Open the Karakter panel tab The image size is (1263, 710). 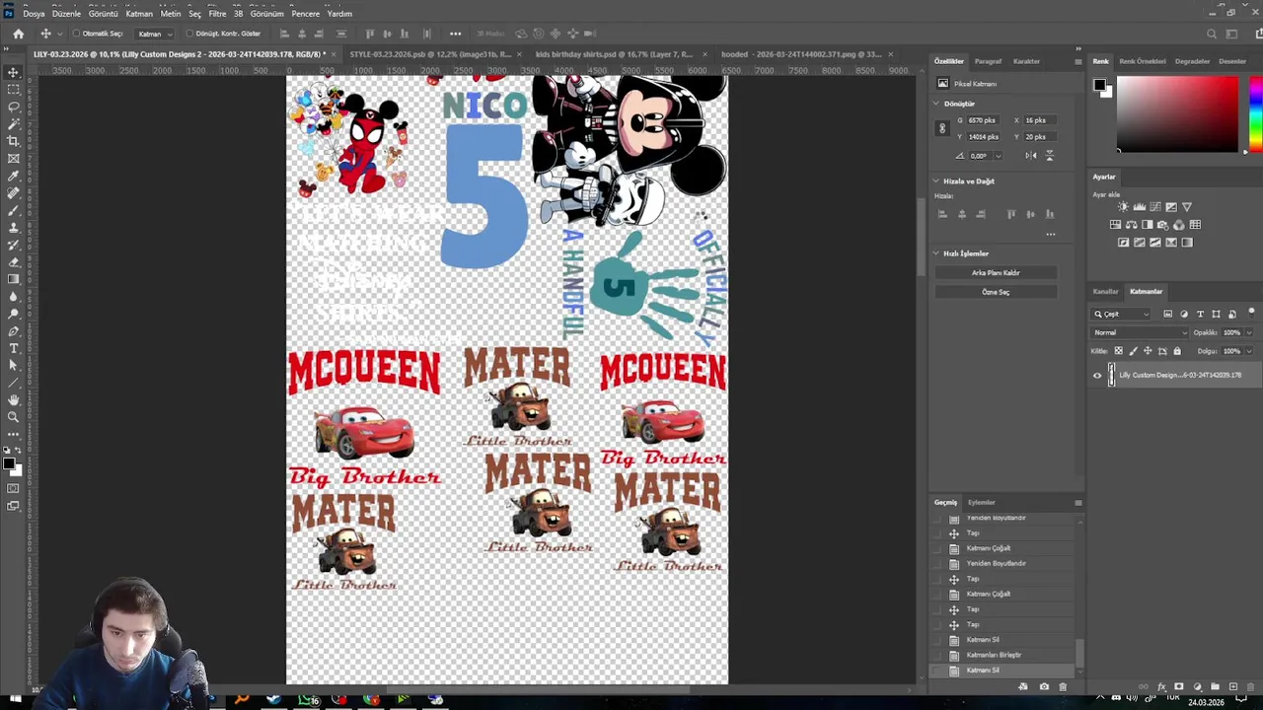tap(1026, 61)
